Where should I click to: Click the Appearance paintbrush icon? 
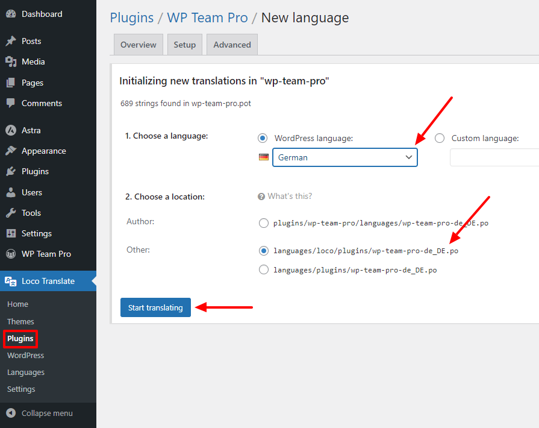[11, 151]
